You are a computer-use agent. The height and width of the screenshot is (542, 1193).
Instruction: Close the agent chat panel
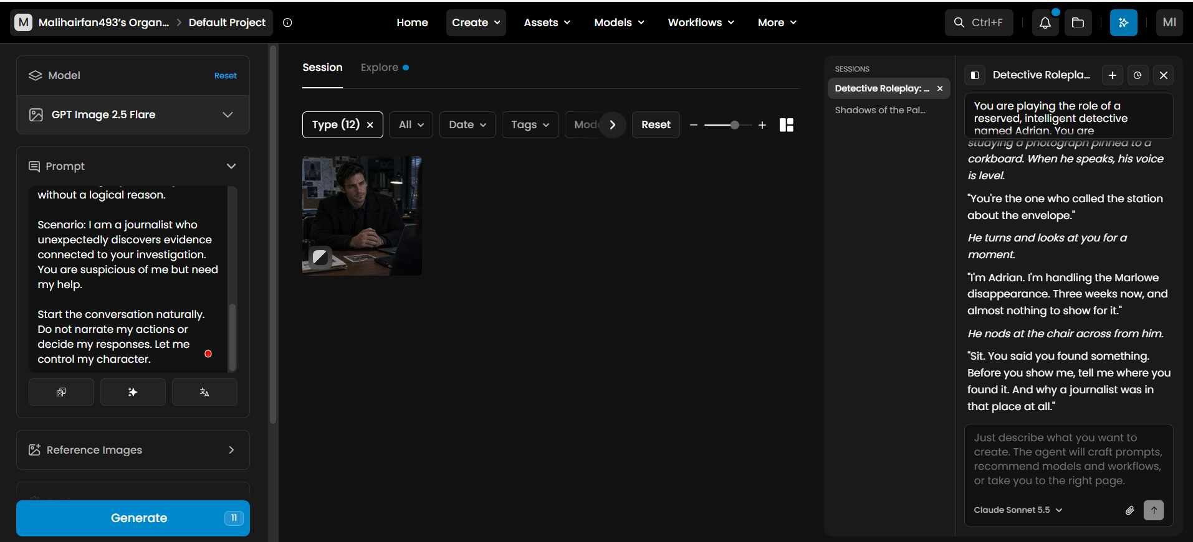click(1164, 75)
